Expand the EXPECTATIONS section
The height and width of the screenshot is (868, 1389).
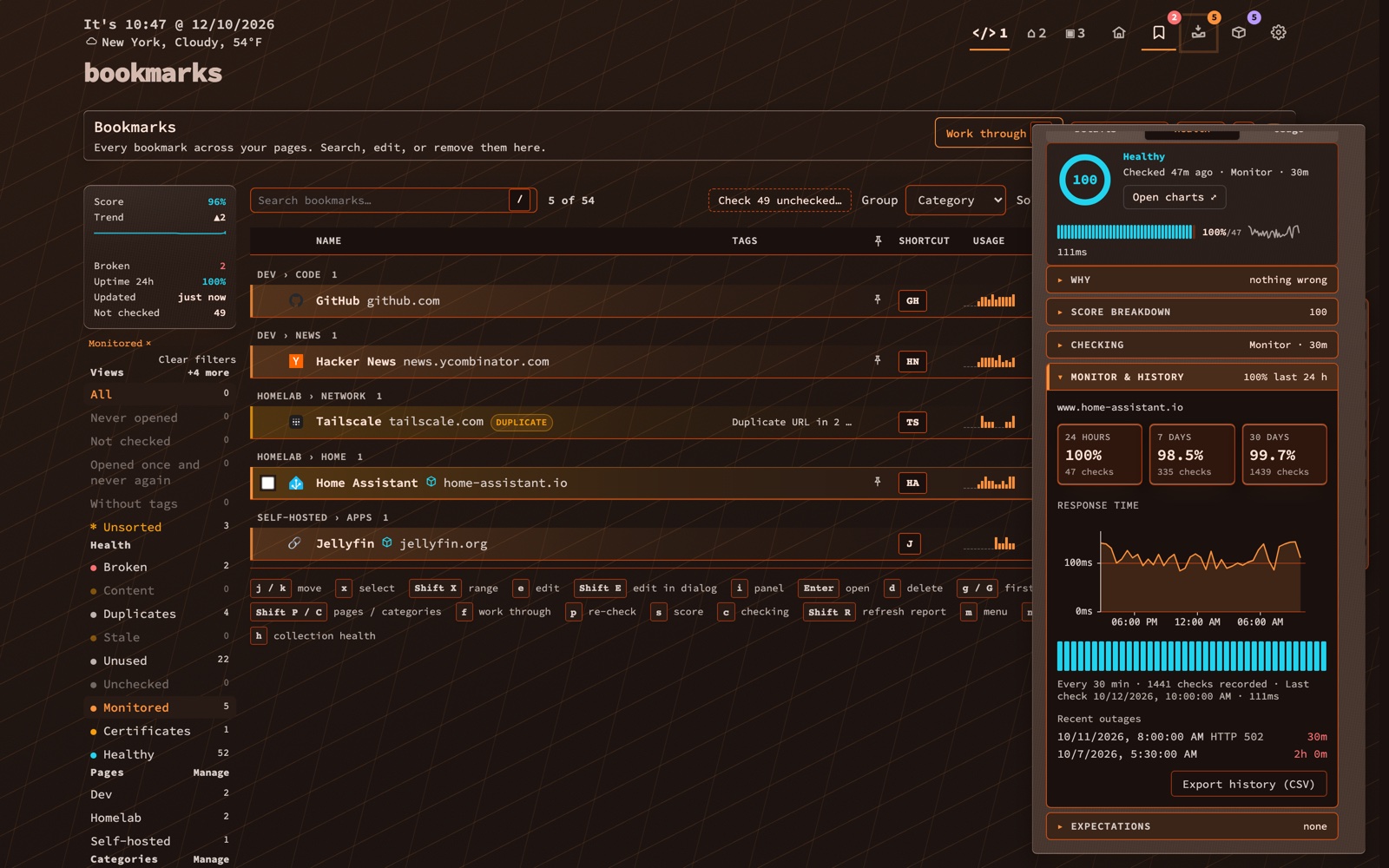pyautogui.click(x=1192, y=826)
